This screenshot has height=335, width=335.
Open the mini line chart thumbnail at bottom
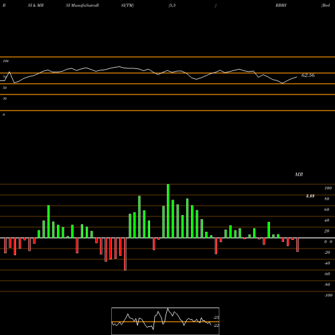(x=165, y=321)
